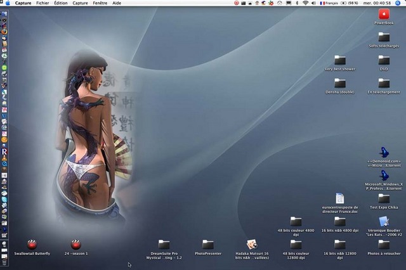
Task: Click the red circle menu bar icon
Action: [x=237, y=3]
